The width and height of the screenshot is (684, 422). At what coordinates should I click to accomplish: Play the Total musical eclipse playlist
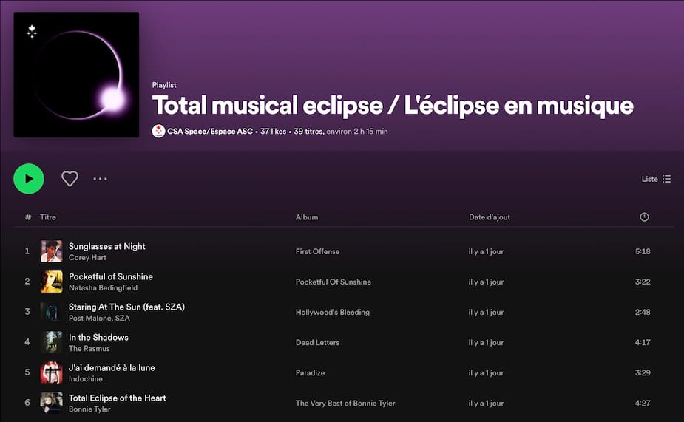(29, 179)
